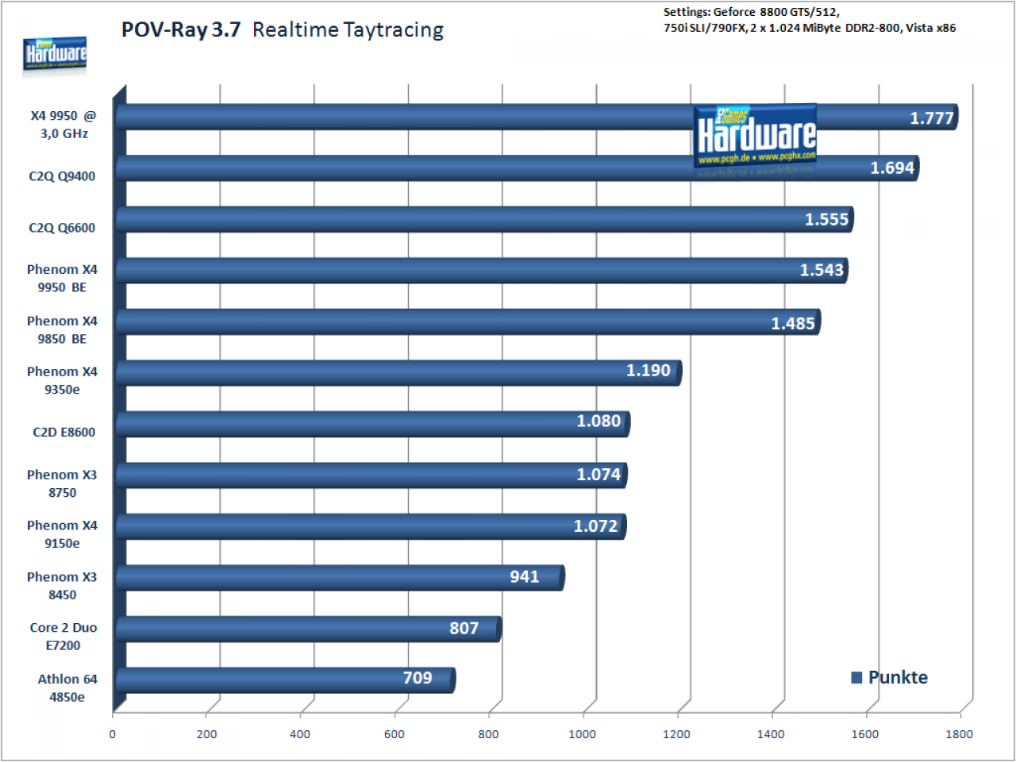
Task: Select the '600' x-axis tick label
Action: click(394, 734)
